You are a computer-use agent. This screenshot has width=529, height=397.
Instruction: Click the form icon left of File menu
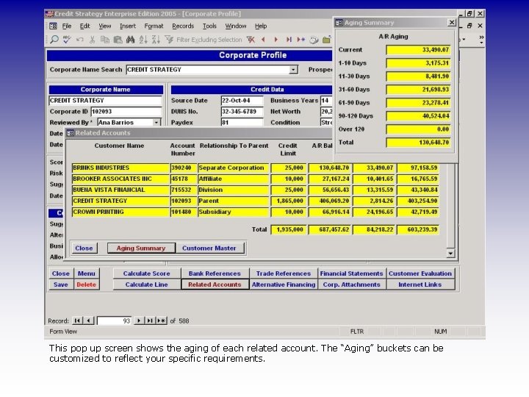pos(54,26)
